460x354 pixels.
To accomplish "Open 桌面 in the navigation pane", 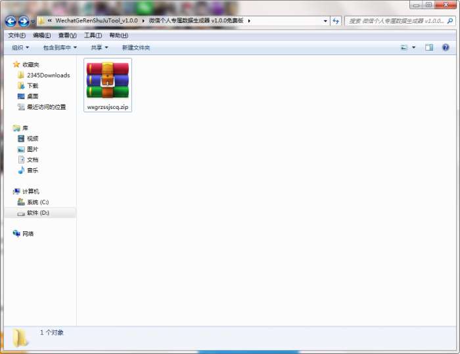I will [x=33, y=96].
